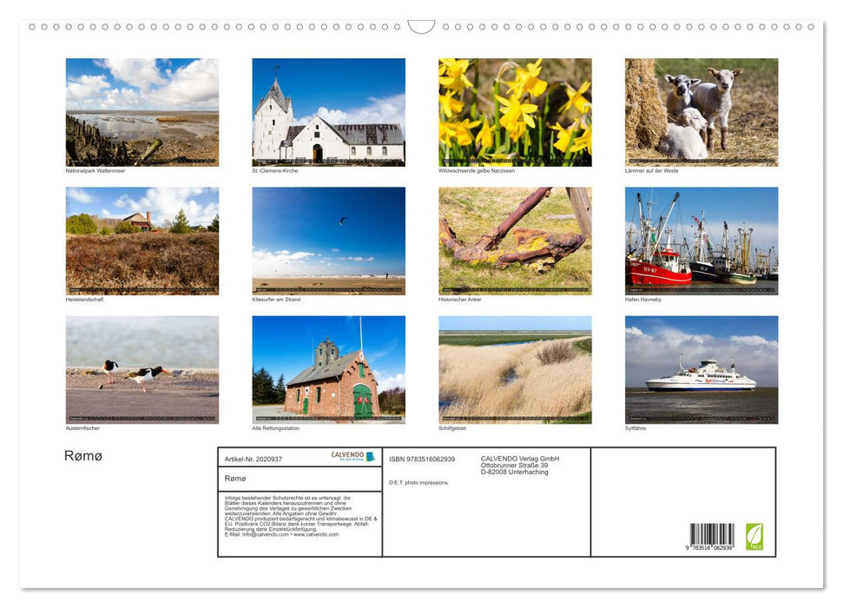Select the Austernfischer photo
Screen dimensions: 843x608
coord(142,370)
